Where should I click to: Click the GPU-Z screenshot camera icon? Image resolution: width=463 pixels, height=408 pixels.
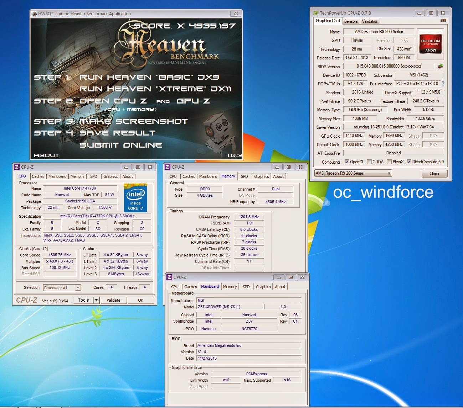click(443, 21)
